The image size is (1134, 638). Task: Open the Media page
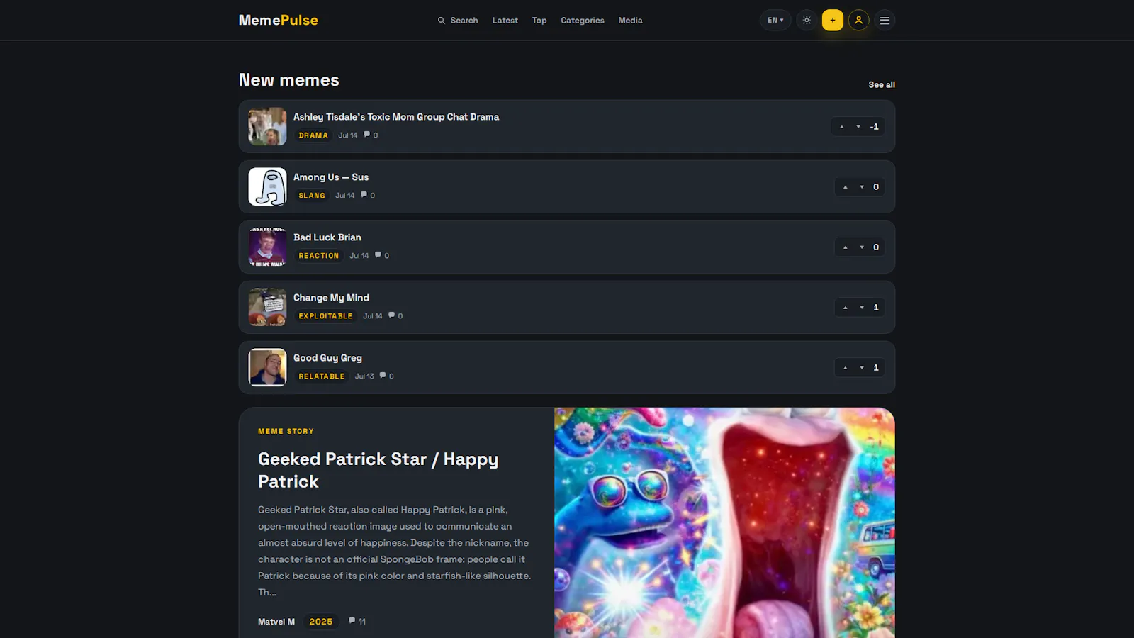click(x=630, y=21)
